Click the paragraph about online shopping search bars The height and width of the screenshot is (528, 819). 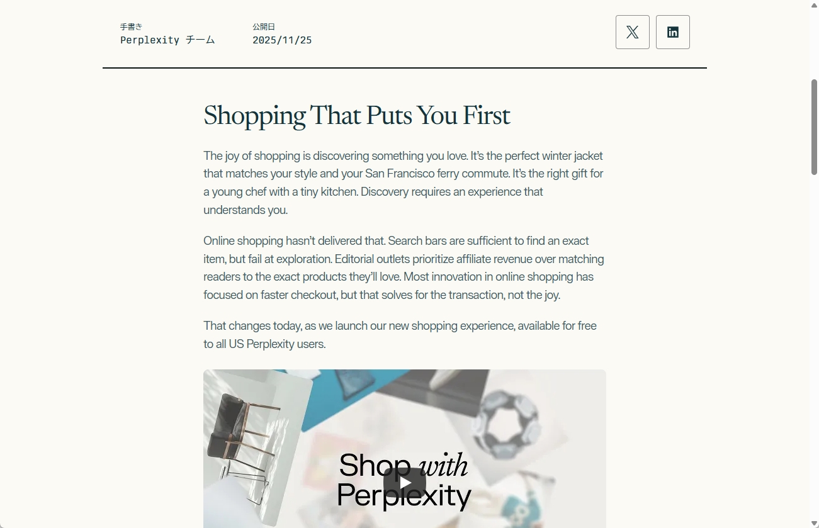click(x=403, y=267)
